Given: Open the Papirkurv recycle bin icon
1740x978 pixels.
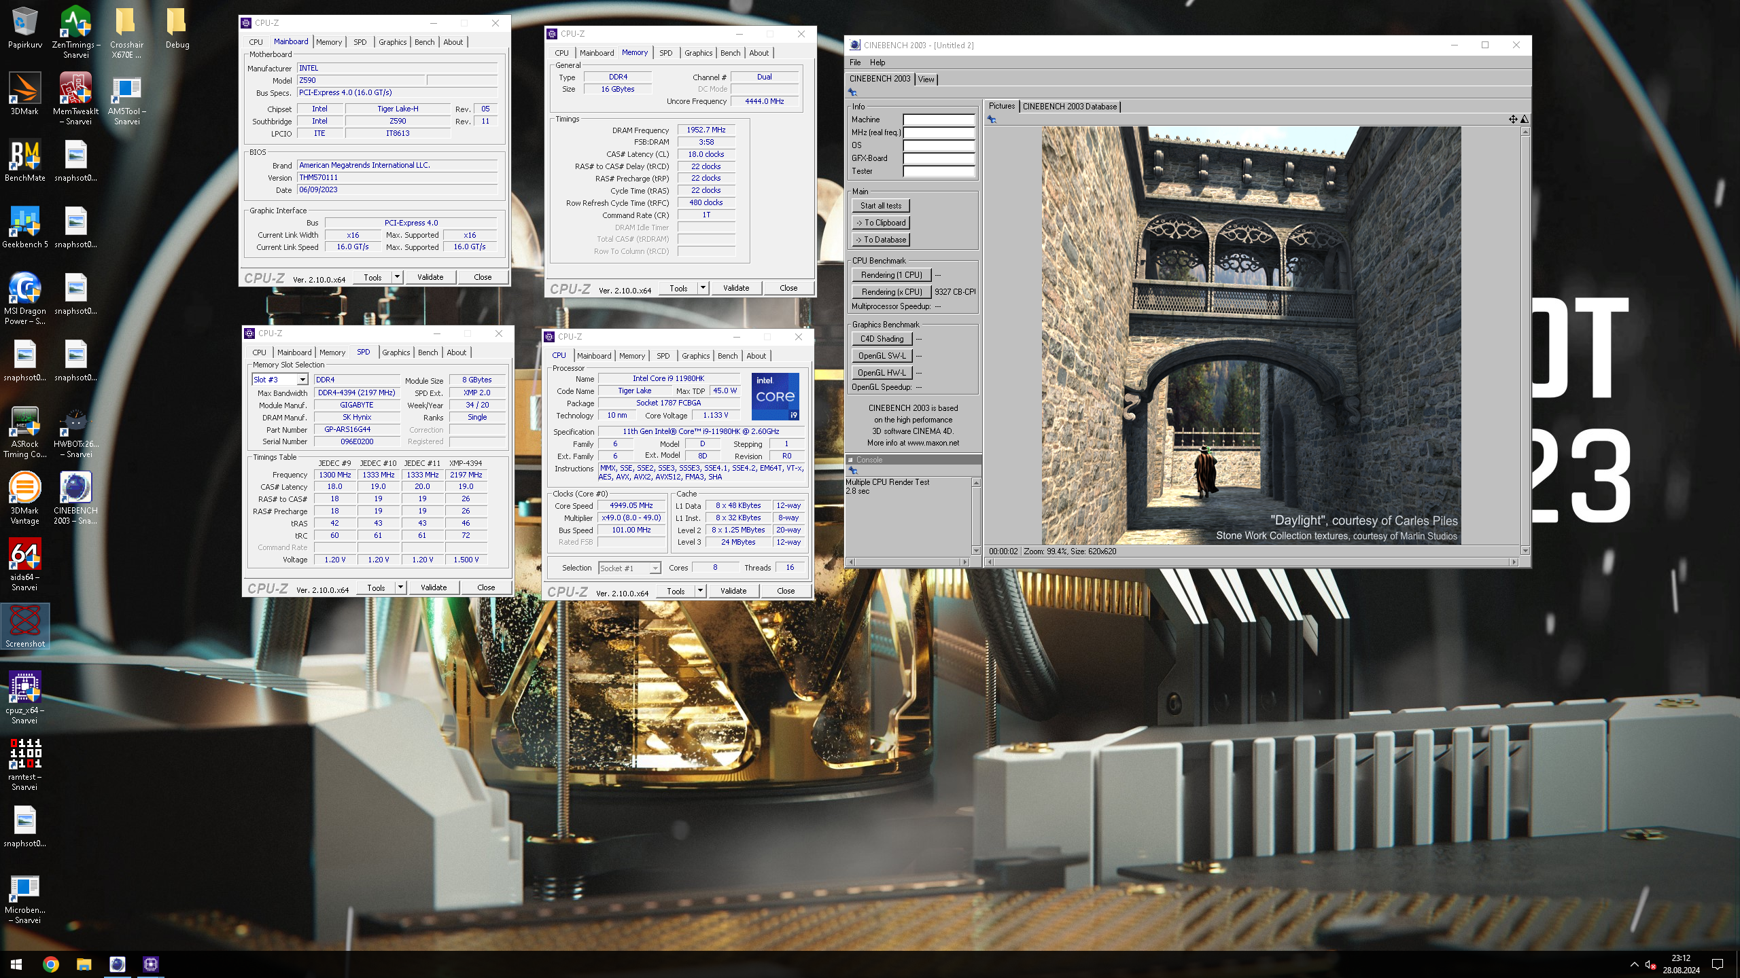Looking at the screenshot, I should click(x=25, y=29).
